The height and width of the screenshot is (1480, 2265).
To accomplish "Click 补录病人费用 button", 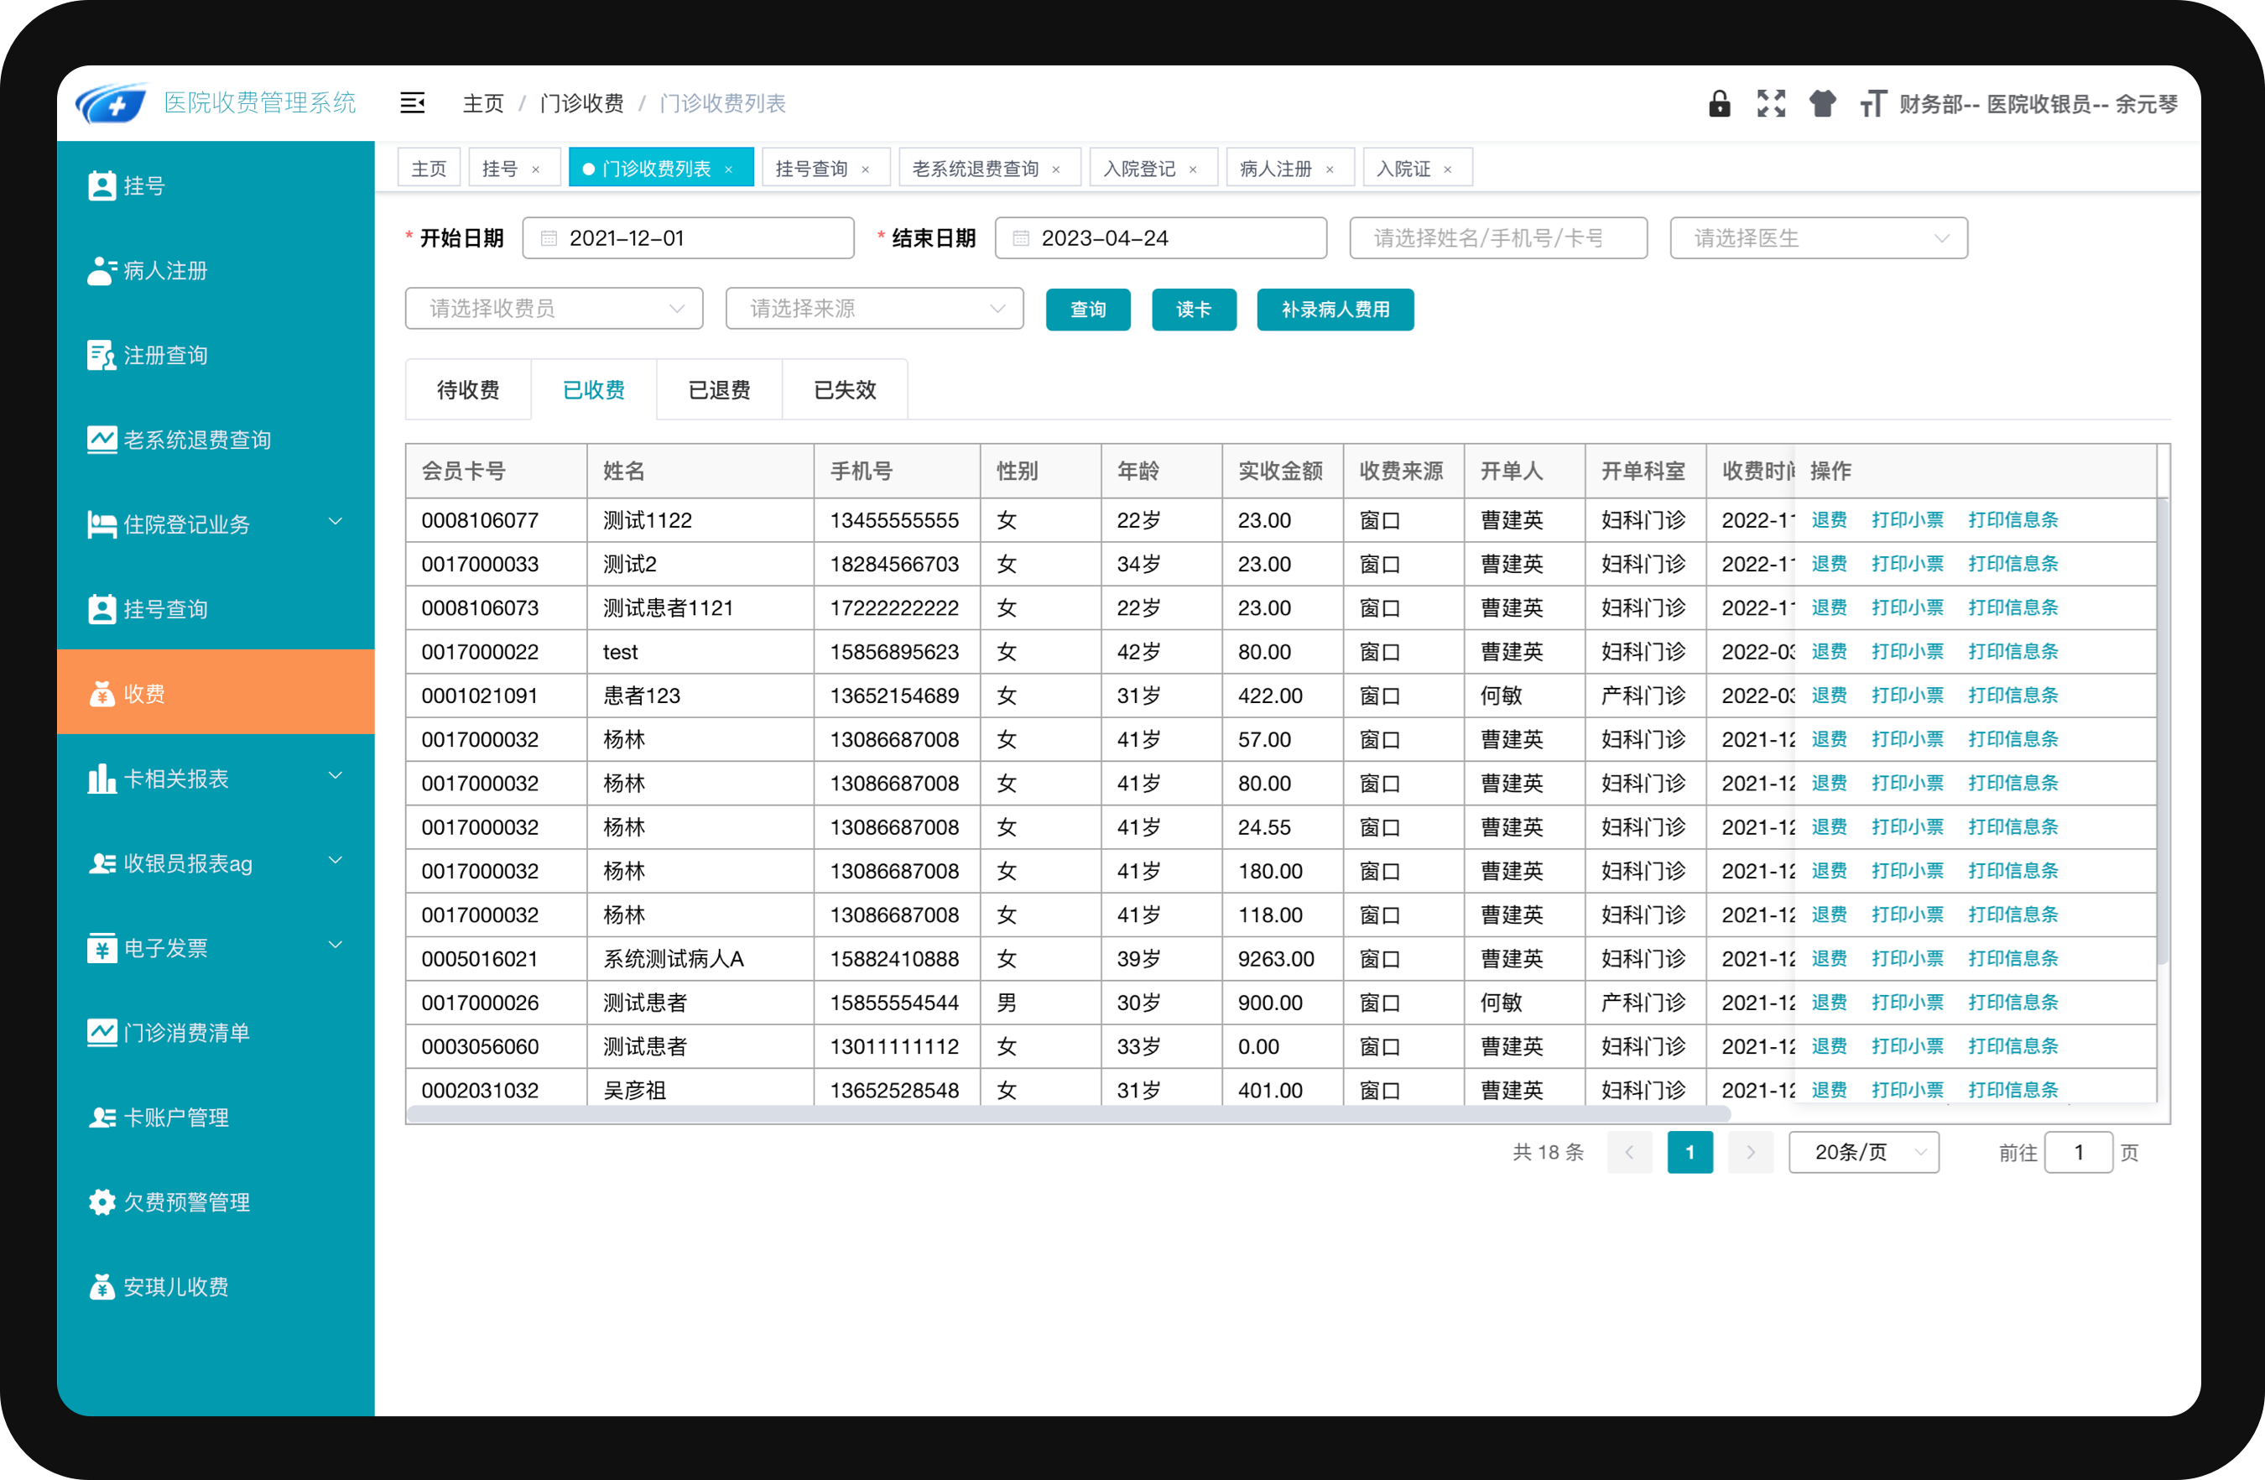I will pyautogui.click(x=1336, y=310).
